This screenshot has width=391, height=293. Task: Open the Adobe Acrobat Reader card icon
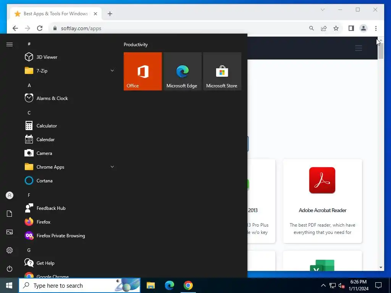pos(322,180)
